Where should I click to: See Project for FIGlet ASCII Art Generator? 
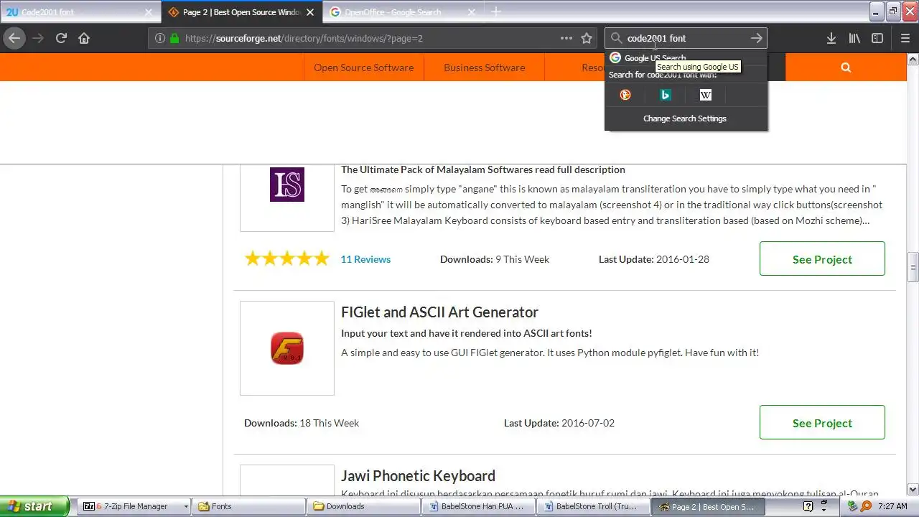pyautogui.click(x=822, y=422)
